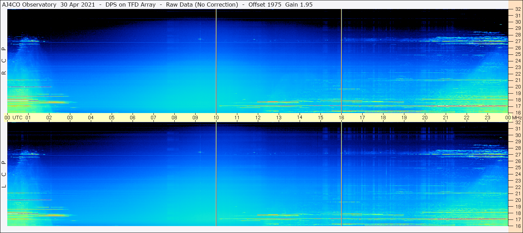Select the 12 UTC time axis label
523x233 pixels.
[x=258, y=118]
